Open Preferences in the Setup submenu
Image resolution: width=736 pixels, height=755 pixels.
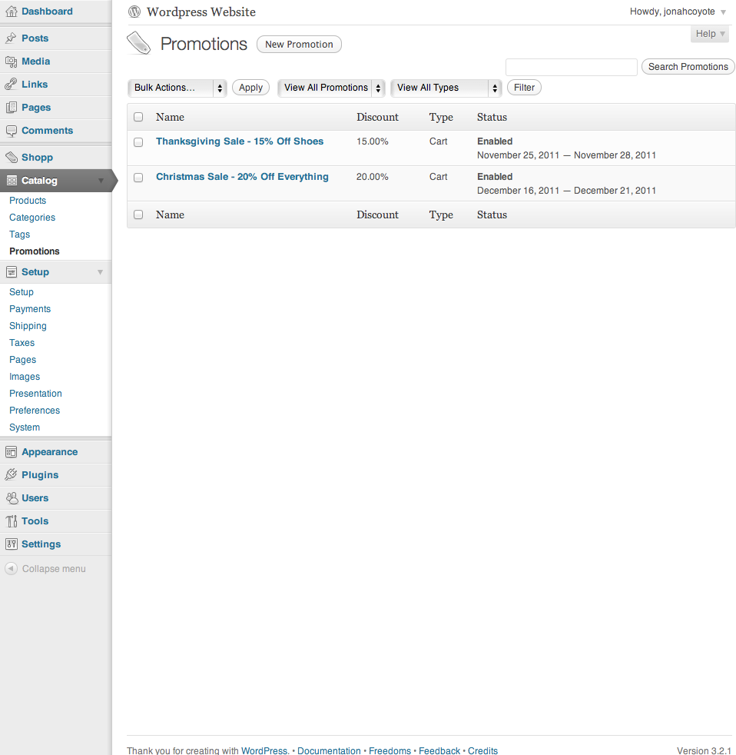pos(35,410)
